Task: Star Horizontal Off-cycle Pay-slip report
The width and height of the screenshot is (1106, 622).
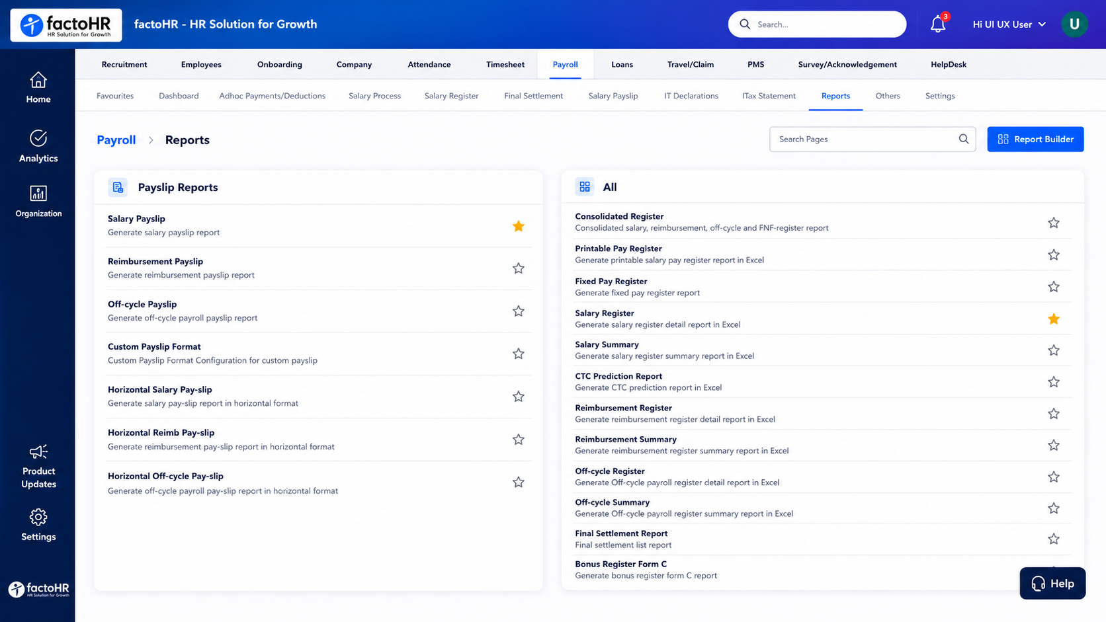Action: 519,483
